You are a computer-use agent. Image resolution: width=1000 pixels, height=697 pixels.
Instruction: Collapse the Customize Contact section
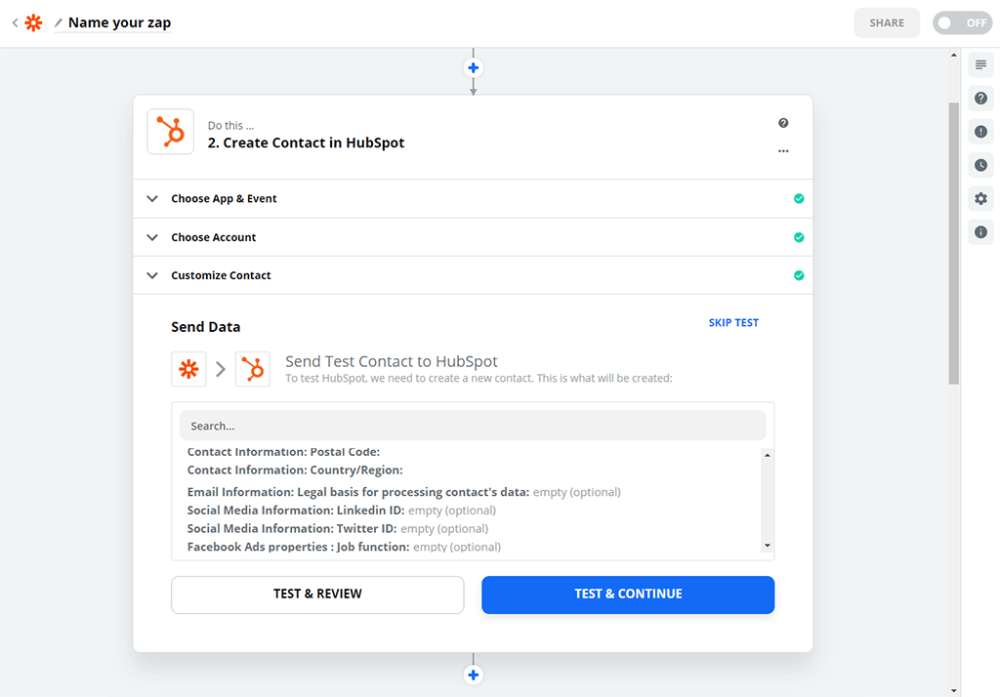point(221,275)
